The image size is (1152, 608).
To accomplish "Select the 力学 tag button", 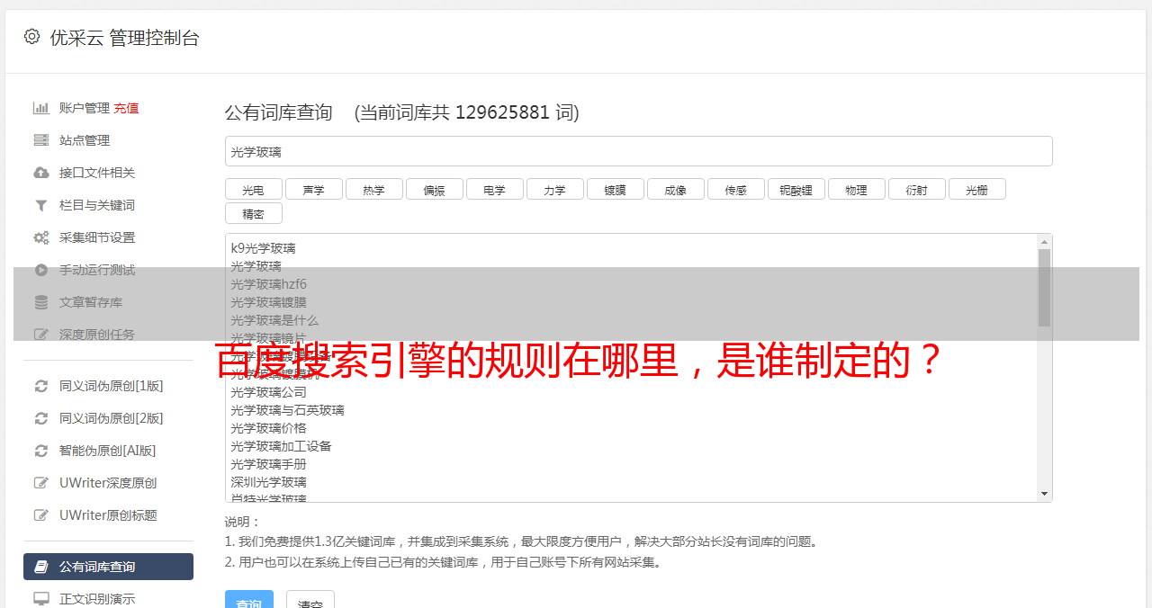I will (554, 189).
